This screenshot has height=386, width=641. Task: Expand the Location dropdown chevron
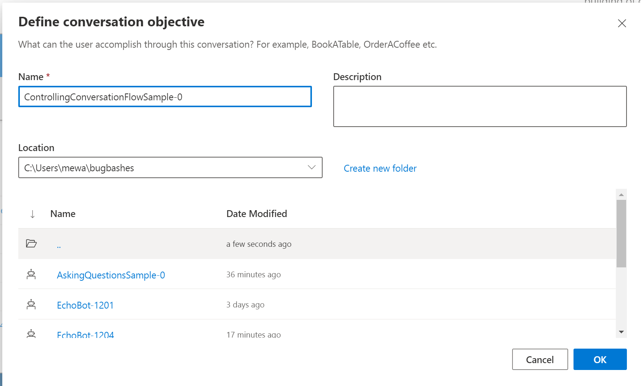[312, 167]
